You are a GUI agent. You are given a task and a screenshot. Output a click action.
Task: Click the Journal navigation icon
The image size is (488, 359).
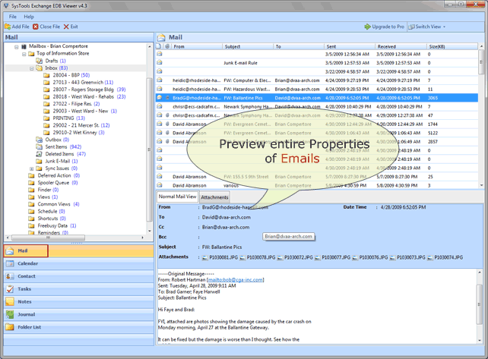10,314
